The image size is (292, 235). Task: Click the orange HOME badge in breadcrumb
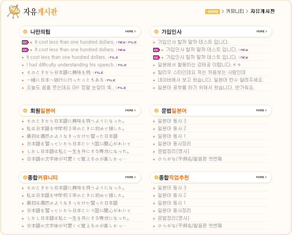[212, 11]
